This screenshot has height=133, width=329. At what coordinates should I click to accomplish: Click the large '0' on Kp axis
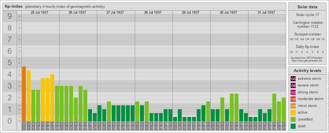[10, 121]
